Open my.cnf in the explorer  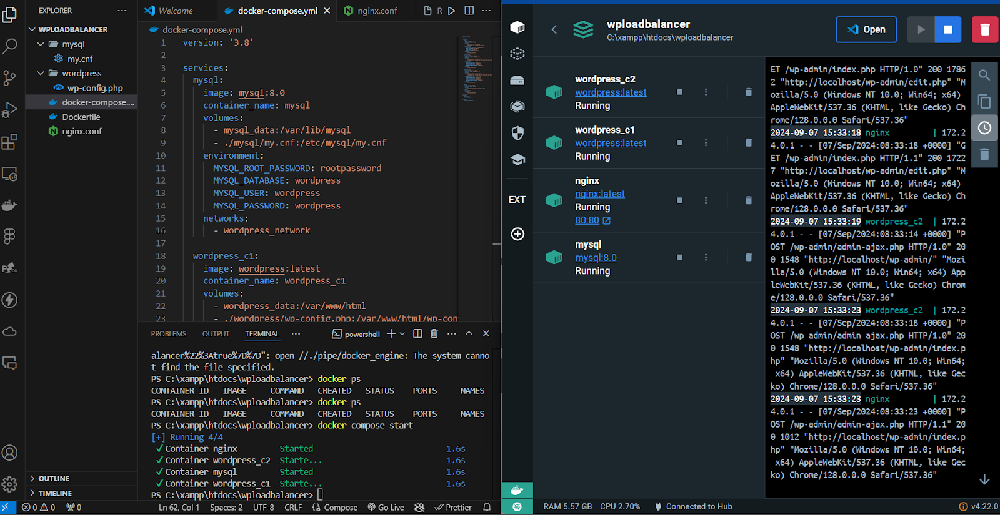click(81, 59)
